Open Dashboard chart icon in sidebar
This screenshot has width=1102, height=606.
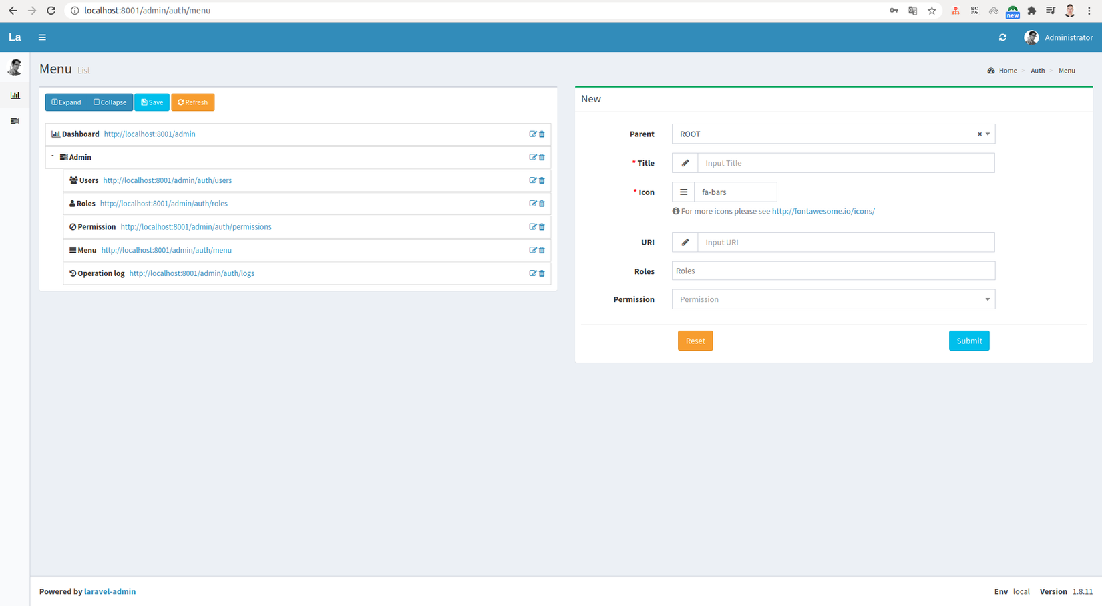[x=15, y=95]
